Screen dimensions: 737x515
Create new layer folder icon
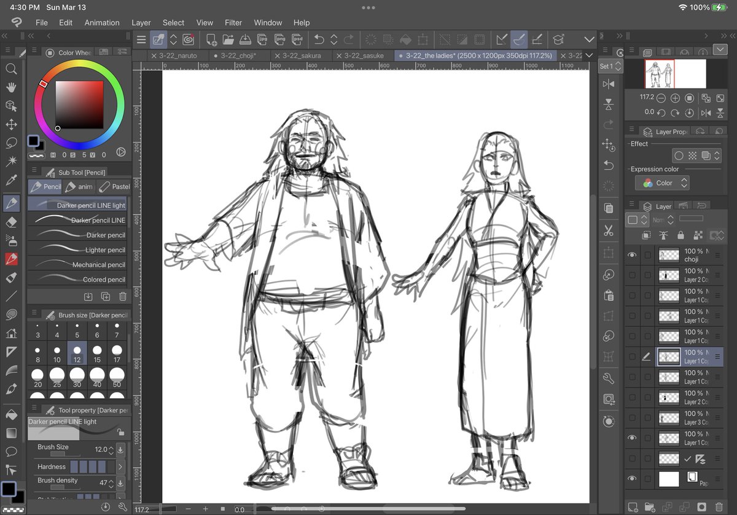650,507
